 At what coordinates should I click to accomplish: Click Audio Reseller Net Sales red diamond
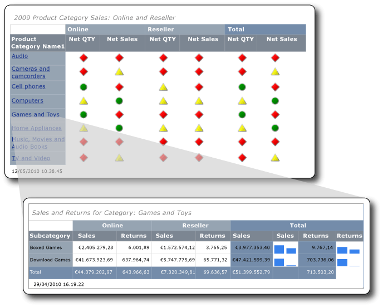pos(199,58)
